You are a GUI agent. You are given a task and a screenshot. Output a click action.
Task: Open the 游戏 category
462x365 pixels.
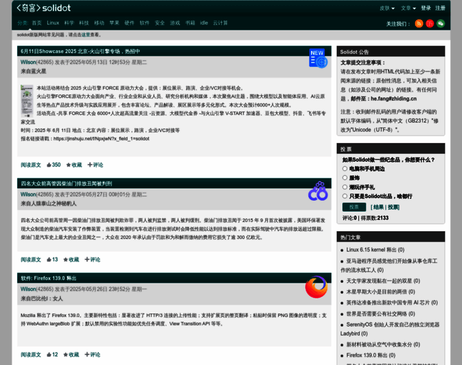point(174,23)
